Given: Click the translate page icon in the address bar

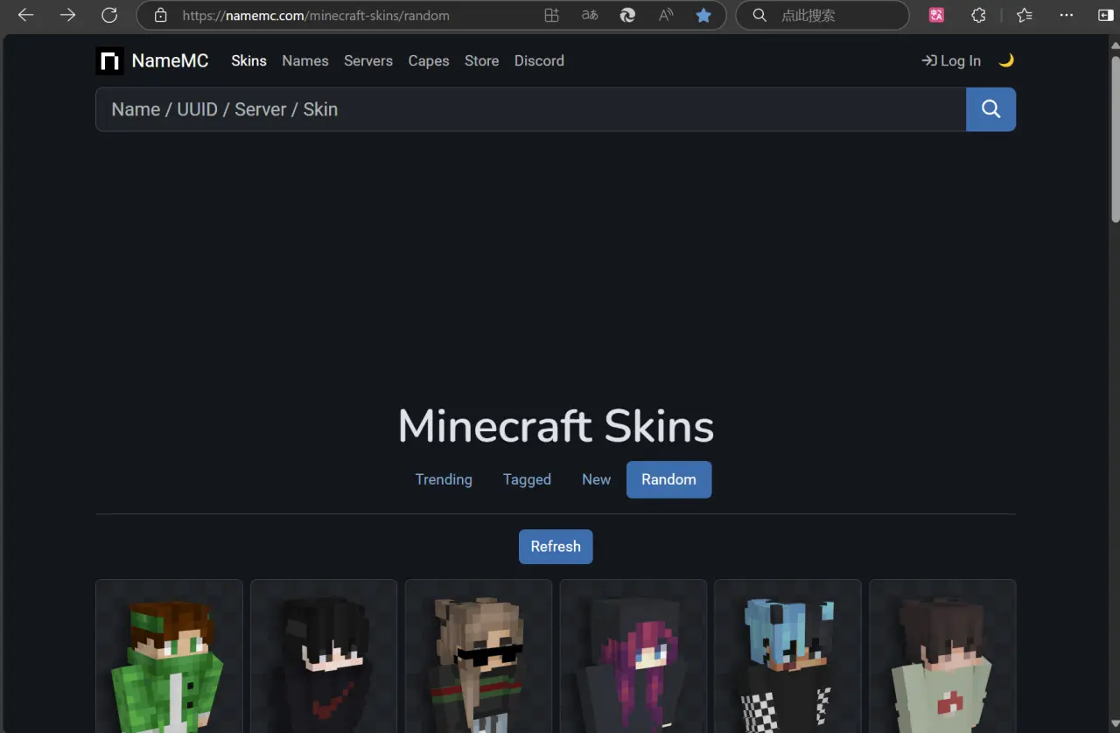Looking at the screenshot, I should [590, 15].
